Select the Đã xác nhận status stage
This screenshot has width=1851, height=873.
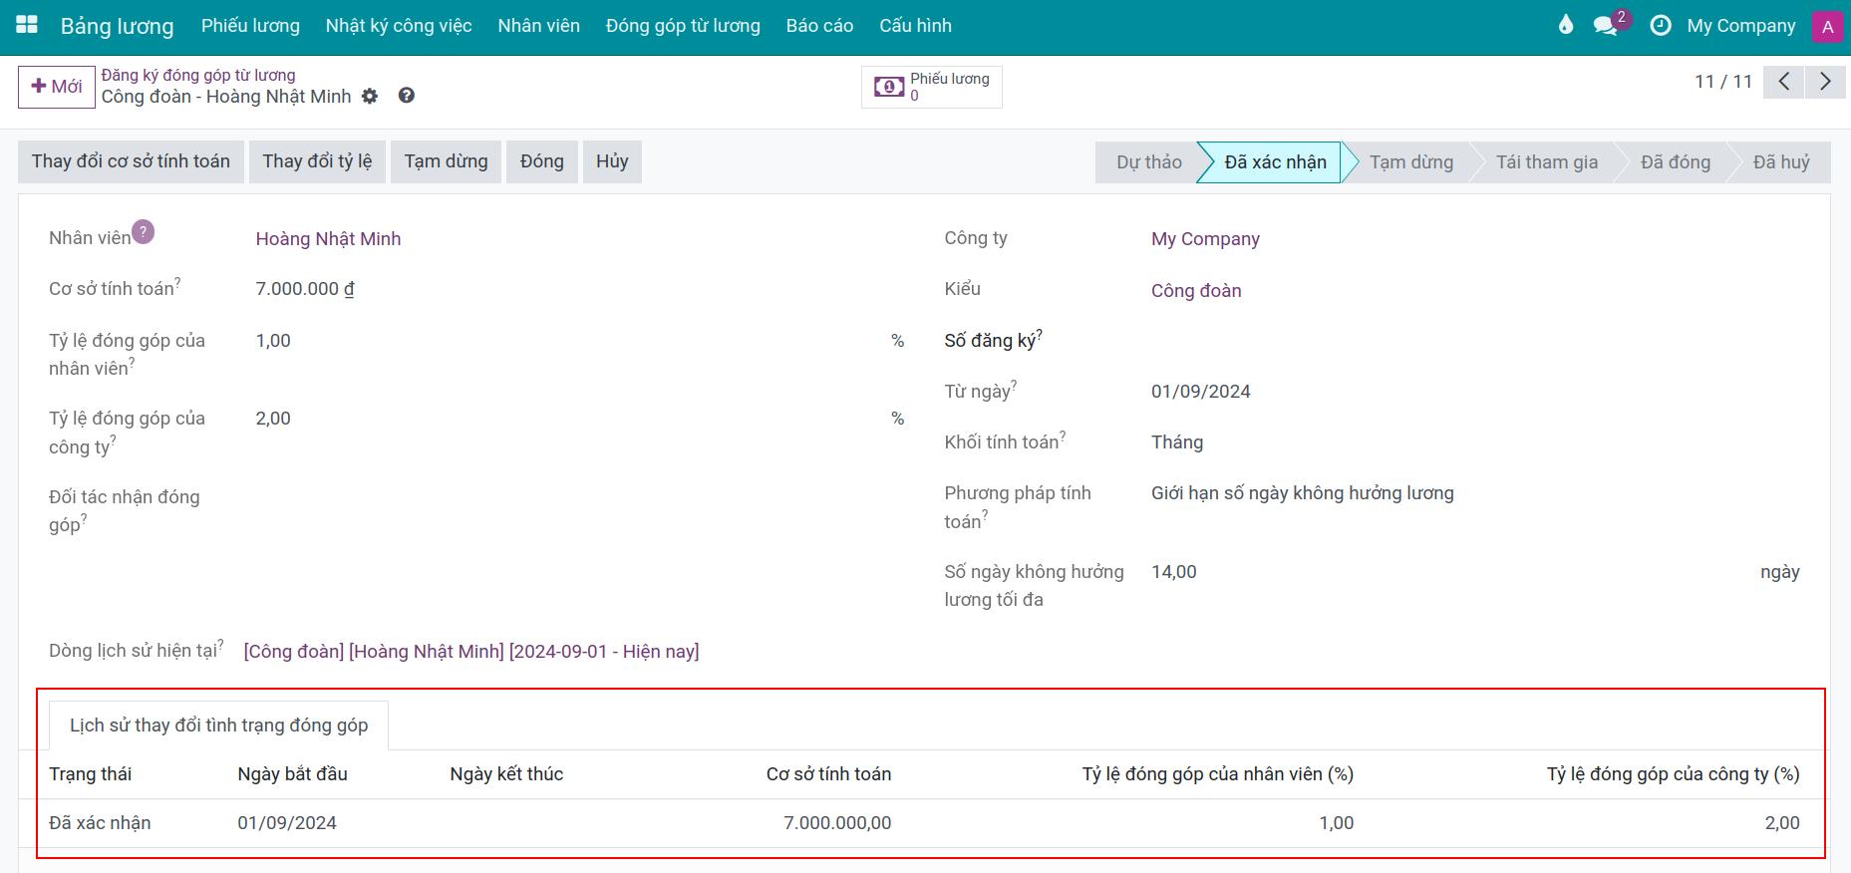click(1275, 162)
